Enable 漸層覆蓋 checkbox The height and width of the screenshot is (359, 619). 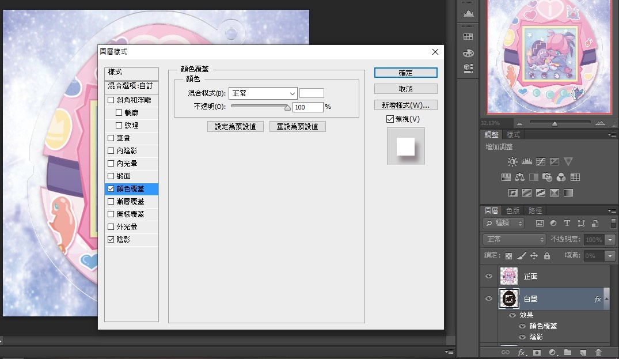[x=111, y=202]
